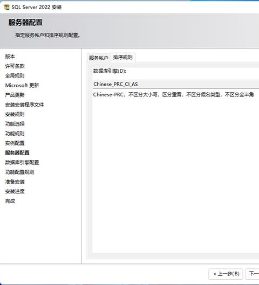This screenshot has width=259, height=285.
Task: Click the 服务器配置 page heading
Action: pyautogui.click(x=25, y=23)
